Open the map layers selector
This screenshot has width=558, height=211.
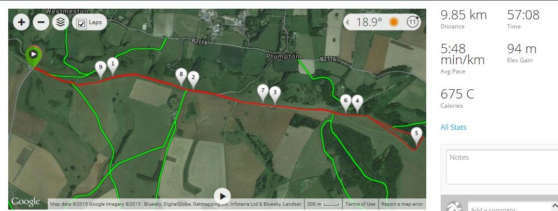60,22
